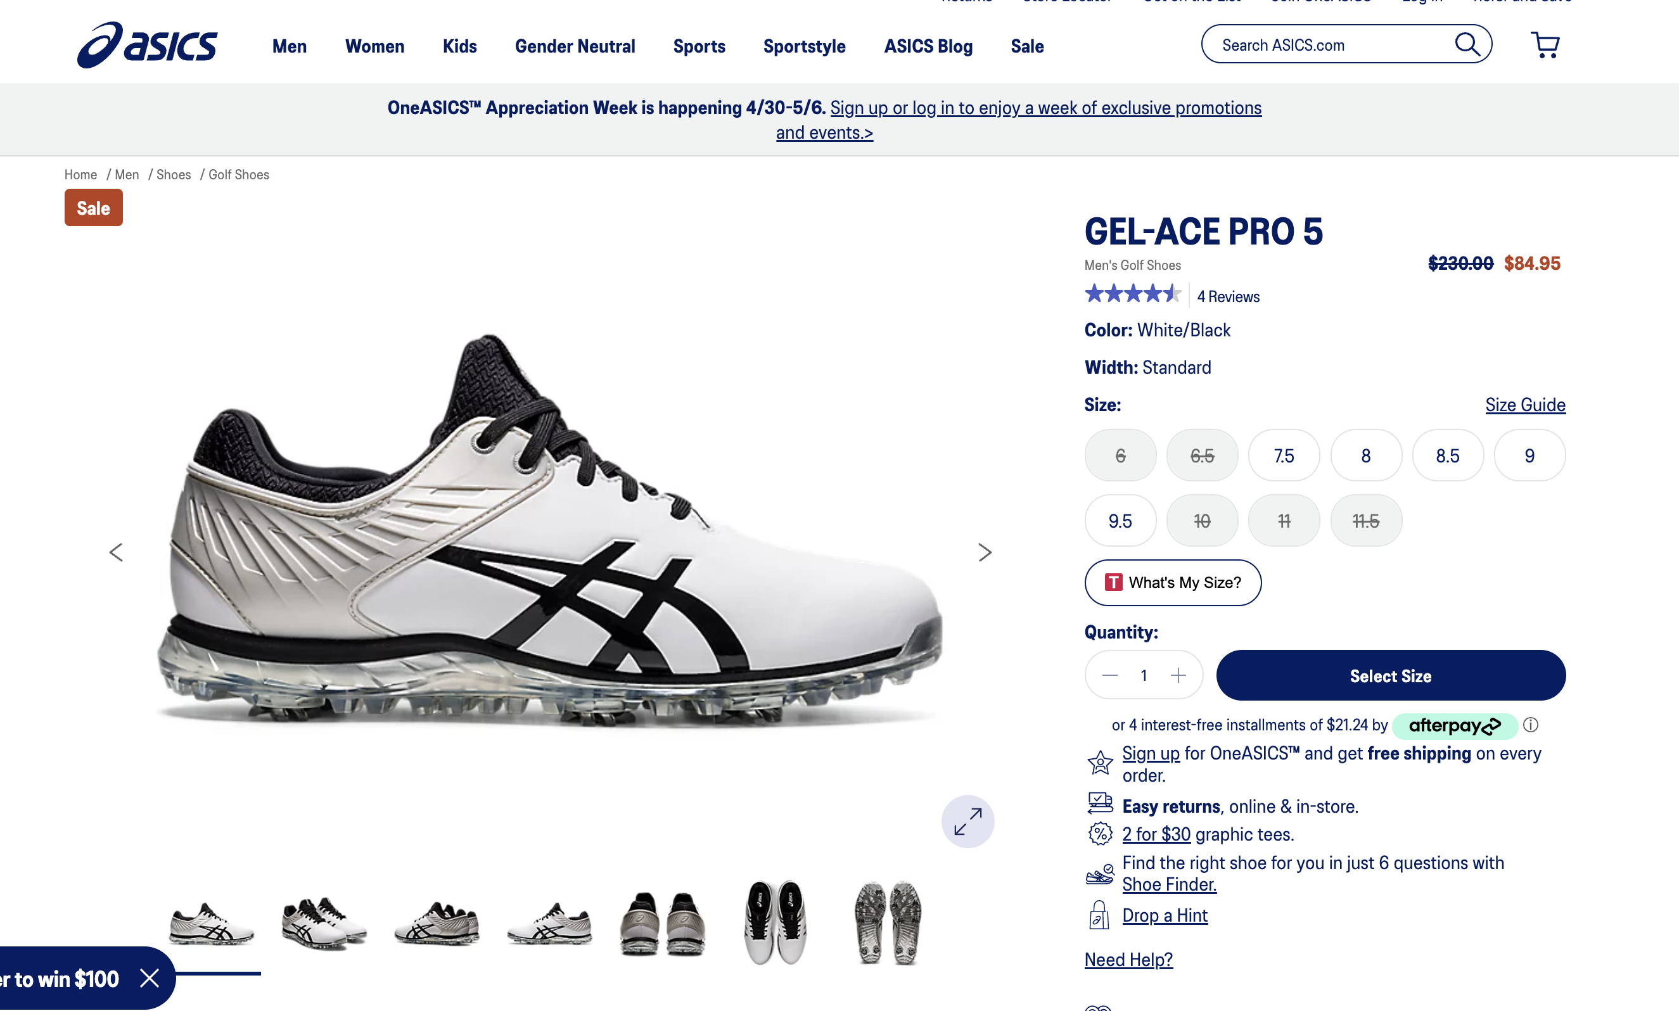Click the search magnifier icon
Screen dimensions: 1679x1011
tap(1466, 44)
